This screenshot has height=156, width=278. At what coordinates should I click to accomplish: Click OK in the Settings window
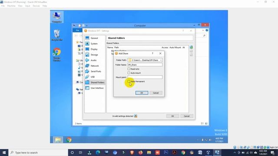[172, 116]
